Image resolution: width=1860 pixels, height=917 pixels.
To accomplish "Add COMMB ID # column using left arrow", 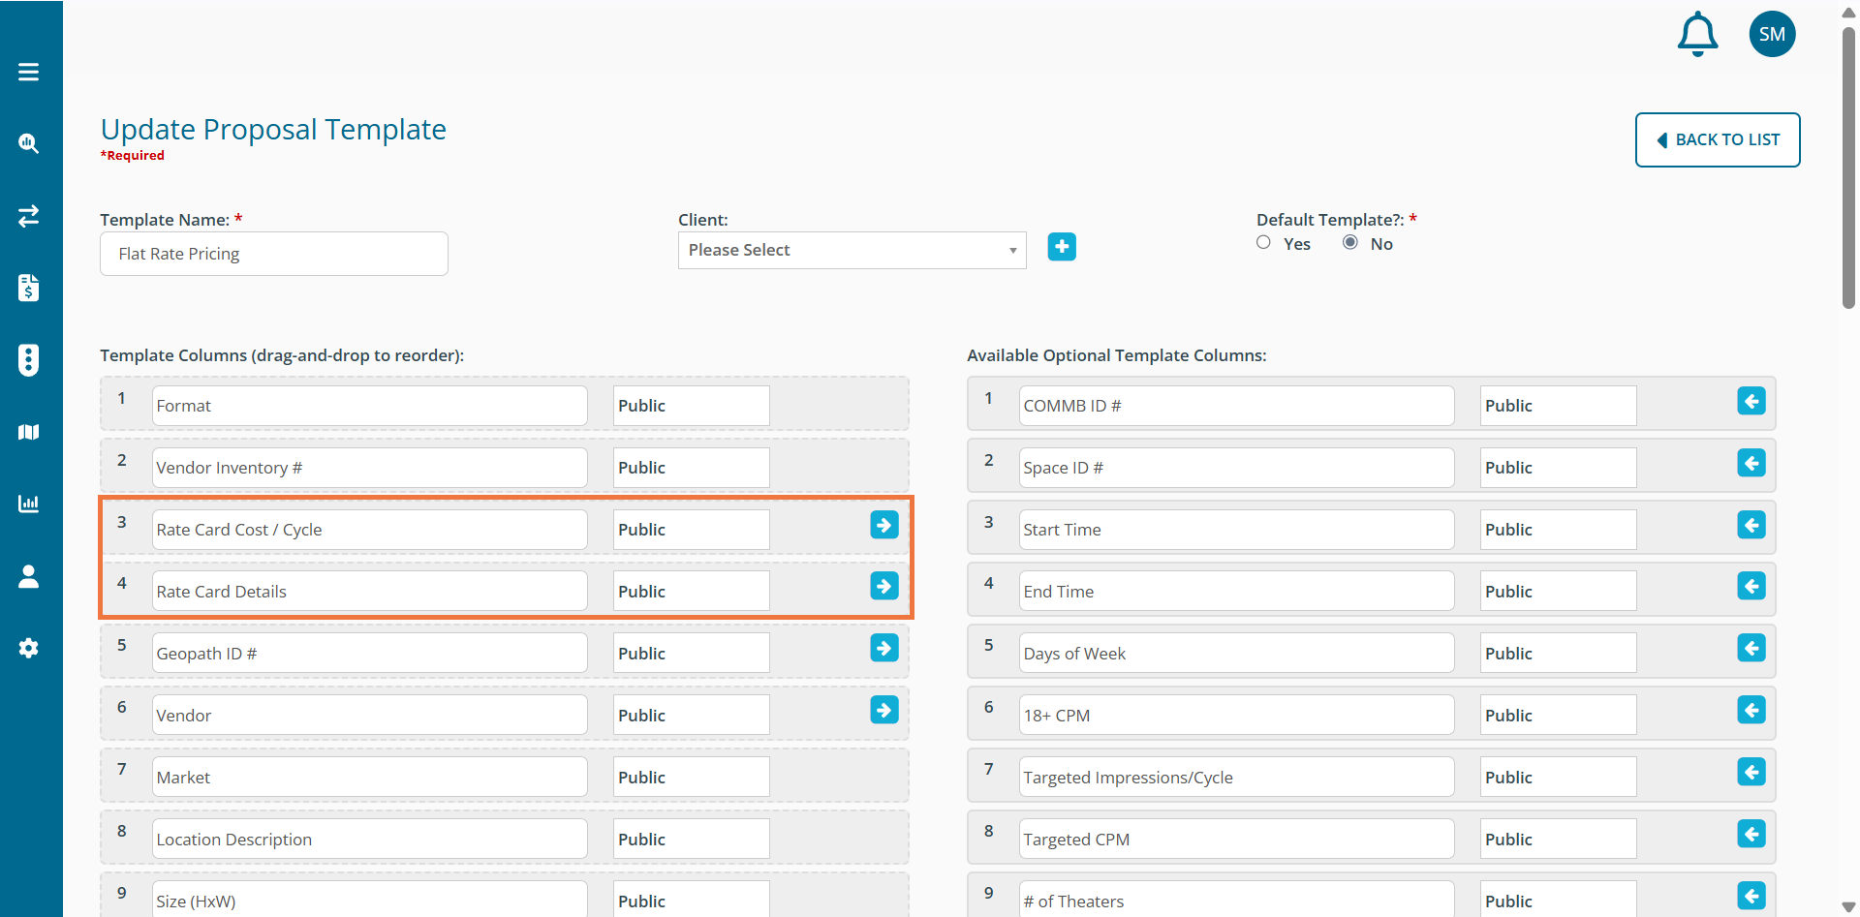I will pos(1751,401).
